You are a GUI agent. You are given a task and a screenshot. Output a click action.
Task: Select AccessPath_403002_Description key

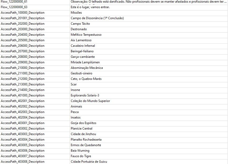[x=35, y=129]
